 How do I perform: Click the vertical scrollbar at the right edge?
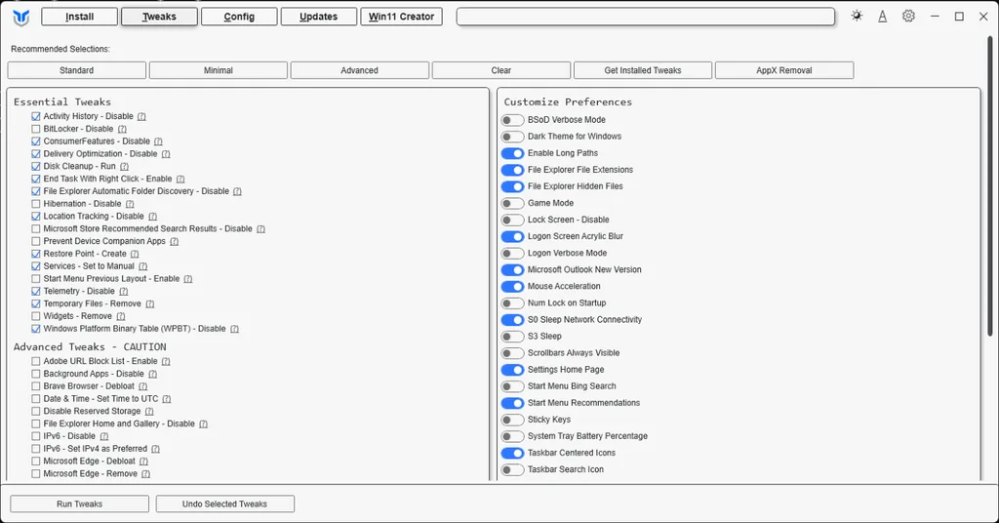coord(989,184)
